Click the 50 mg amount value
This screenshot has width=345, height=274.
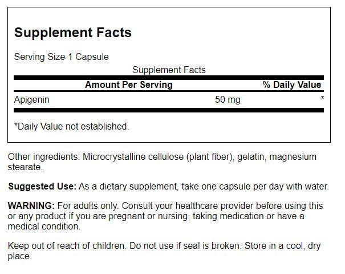tap(227, 99)
